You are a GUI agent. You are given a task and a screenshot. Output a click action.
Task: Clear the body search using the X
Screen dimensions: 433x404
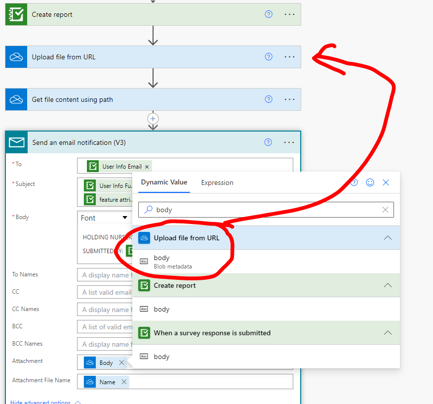[385, 210]
